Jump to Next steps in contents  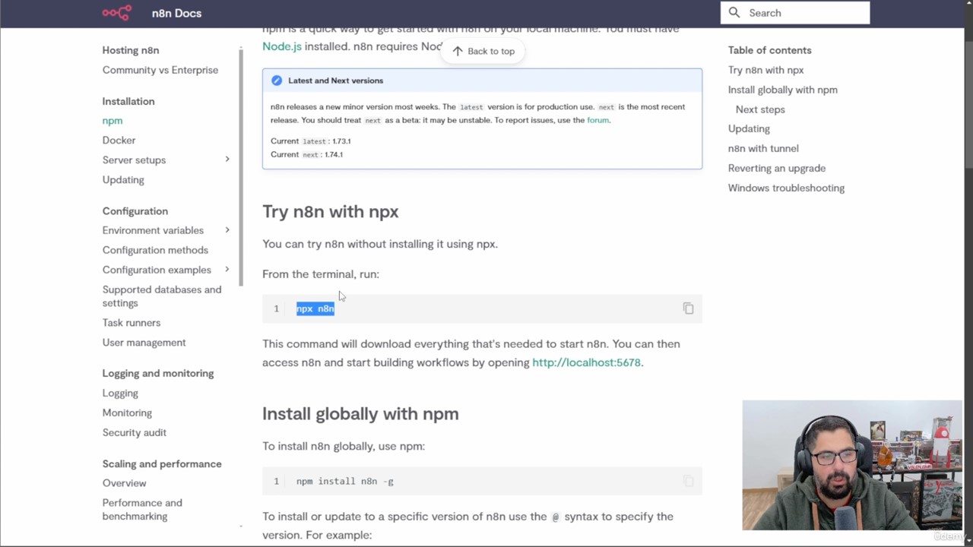(760, 109)
